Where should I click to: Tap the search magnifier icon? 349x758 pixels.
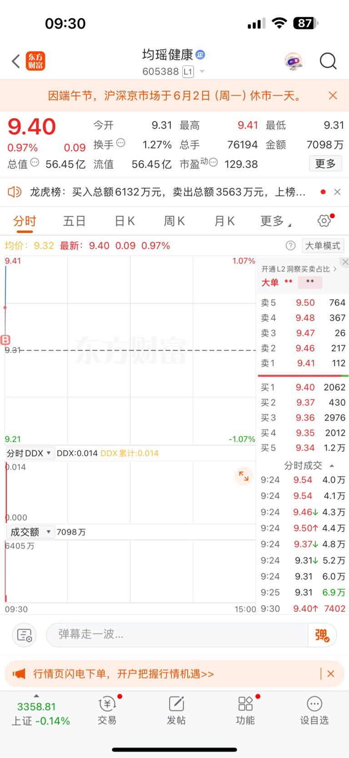click(328, 61)
